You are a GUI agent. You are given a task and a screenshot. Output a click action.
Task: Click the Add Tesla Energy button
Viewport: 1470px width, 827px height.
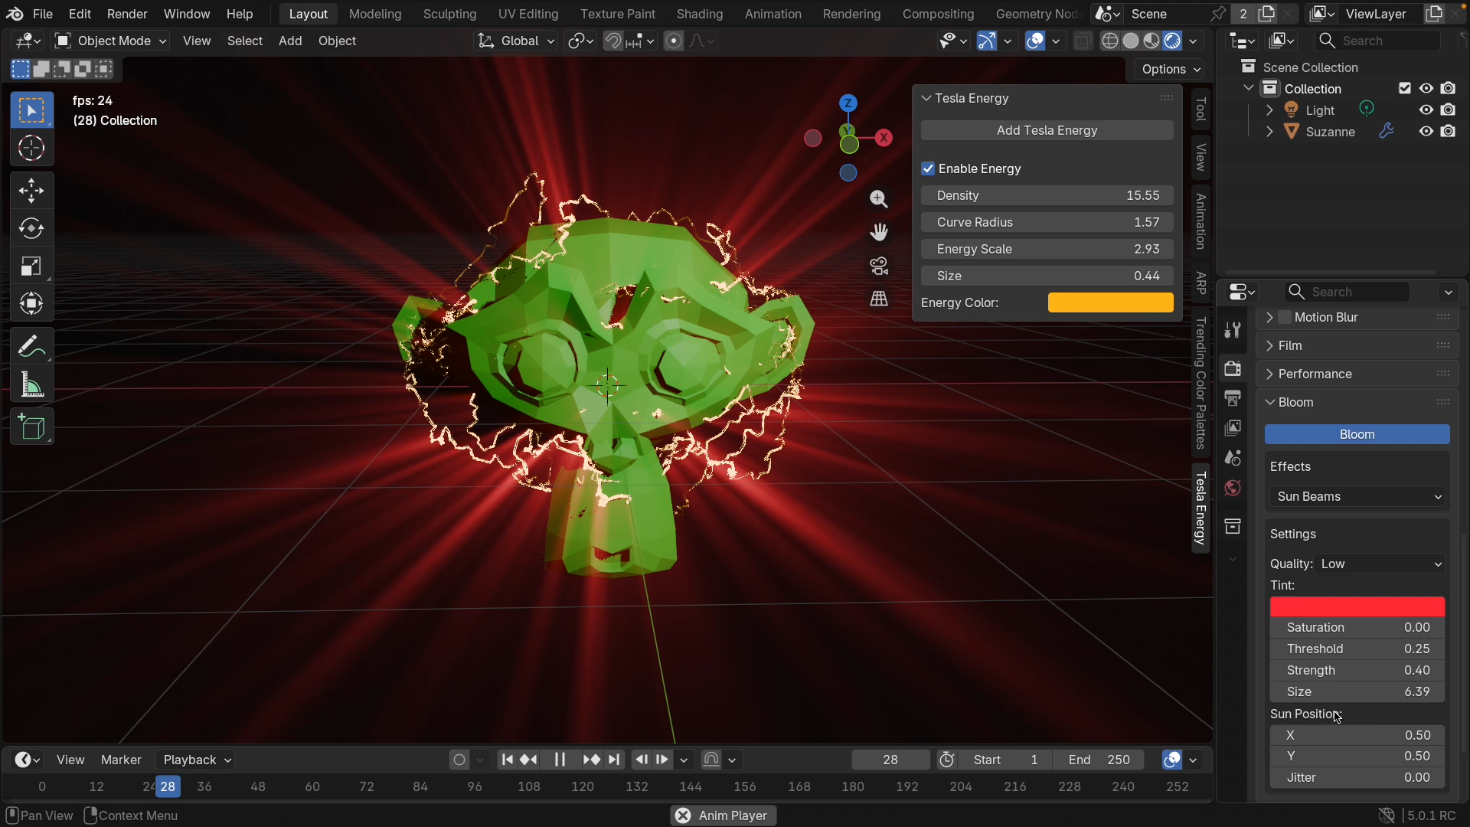point(1047,130)
